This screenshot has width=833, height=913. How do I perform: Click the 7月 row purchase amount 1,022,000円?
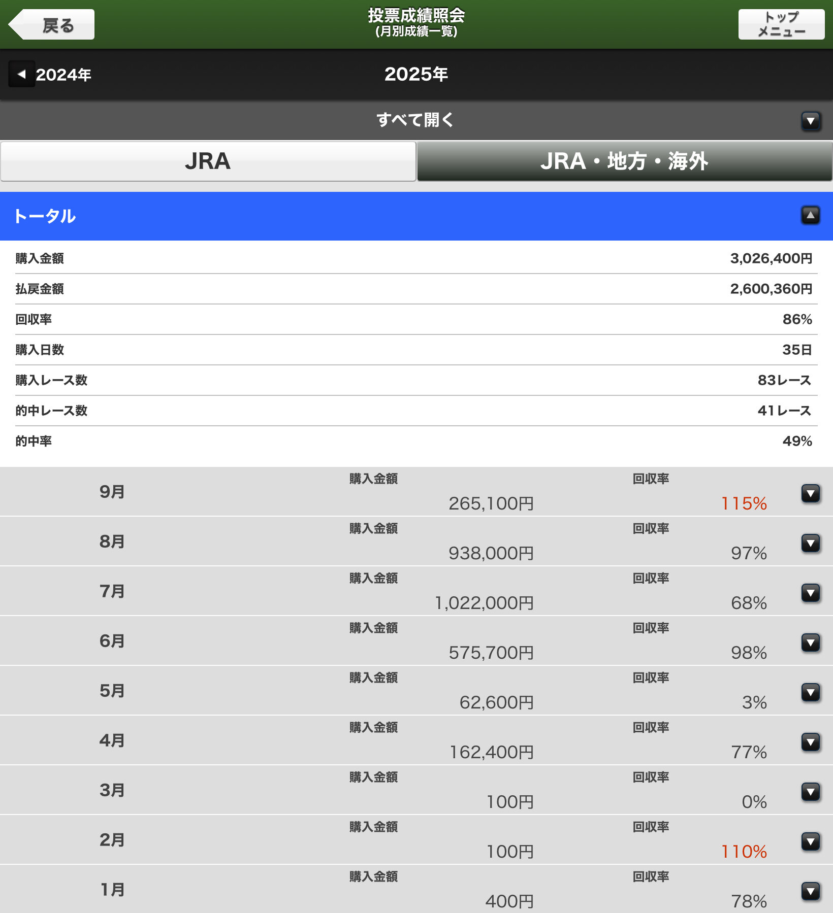(484, 602)
